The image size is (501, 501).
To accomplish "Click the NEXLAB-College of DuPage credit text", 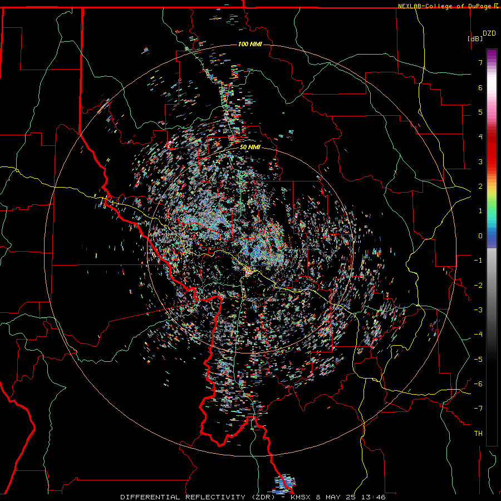I will [444, 6].
